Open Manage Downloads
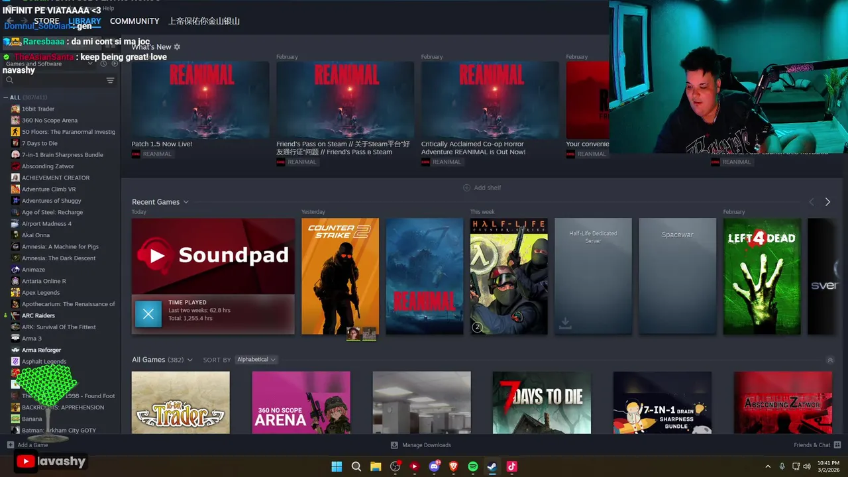The width and height of the screenshot is (848, 477). (x=421, y=445)
